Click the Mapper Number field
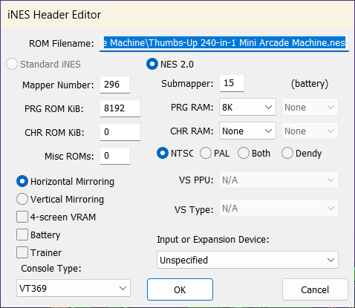 [x=115, y=85]
